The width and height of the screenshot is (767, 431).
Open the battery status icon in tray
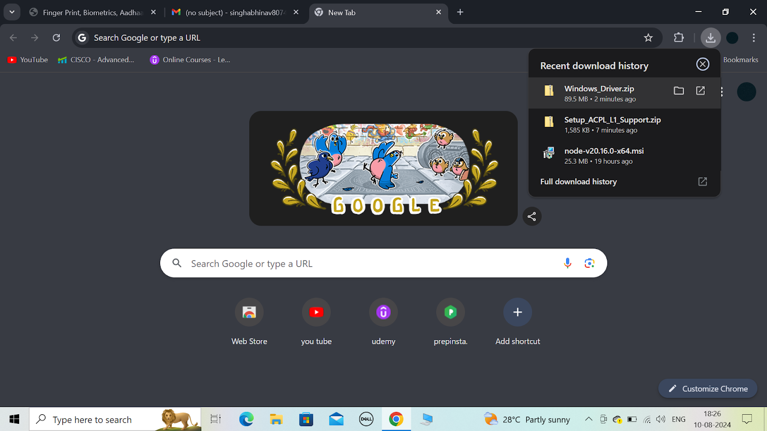[632, 420]
